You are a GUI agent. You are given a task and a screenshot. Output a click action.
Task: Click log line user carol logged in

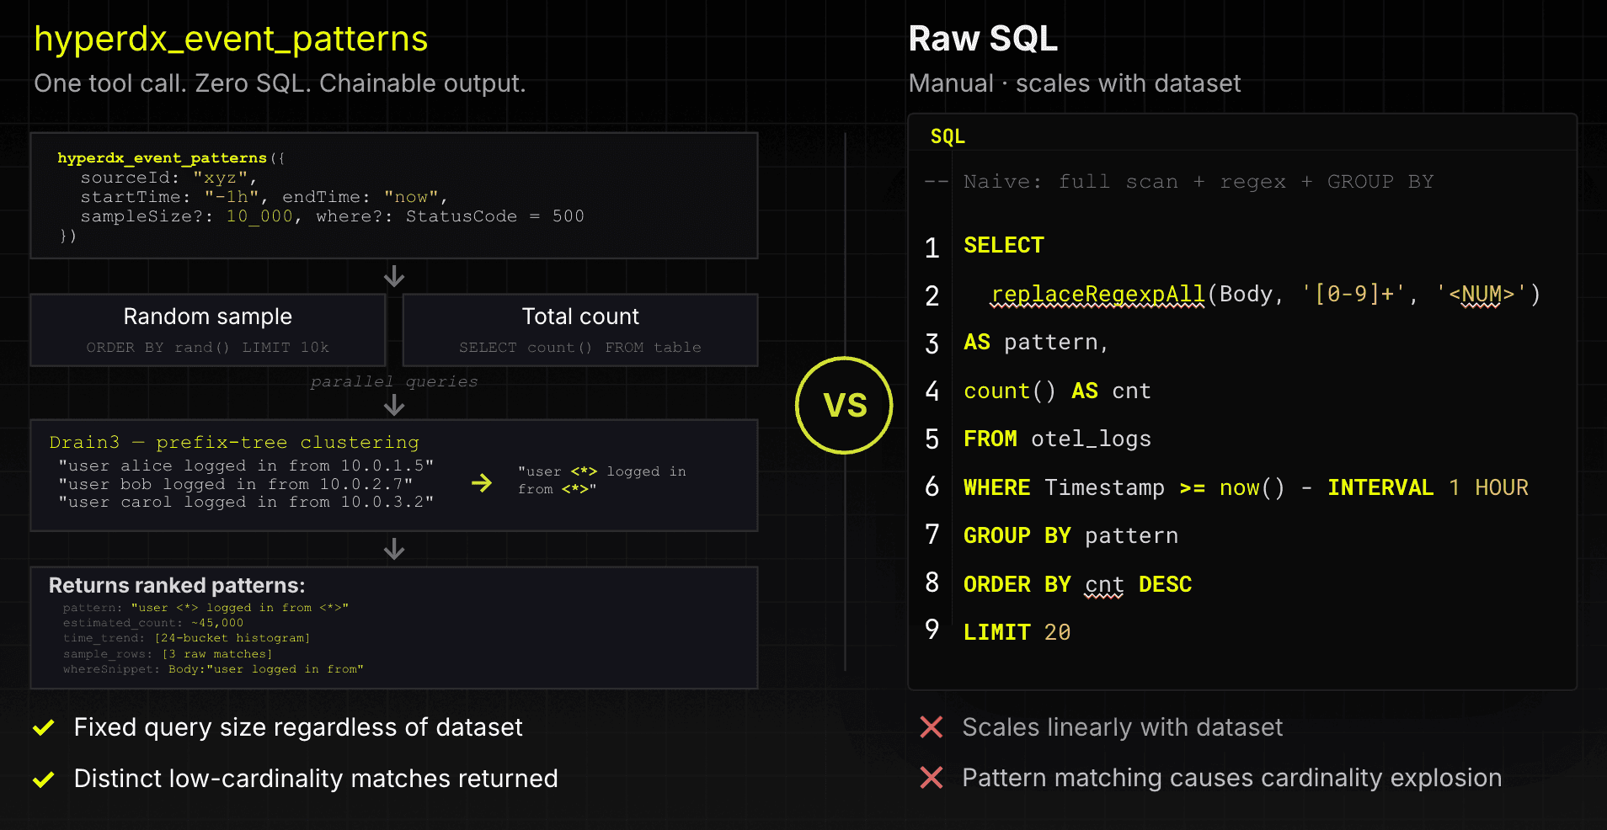[x=246, y=502]
